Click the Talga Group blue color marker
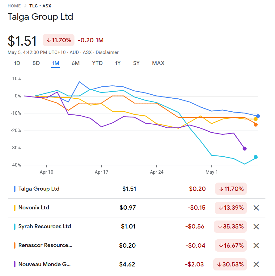The image size is (275, 276). coord(15,189)
